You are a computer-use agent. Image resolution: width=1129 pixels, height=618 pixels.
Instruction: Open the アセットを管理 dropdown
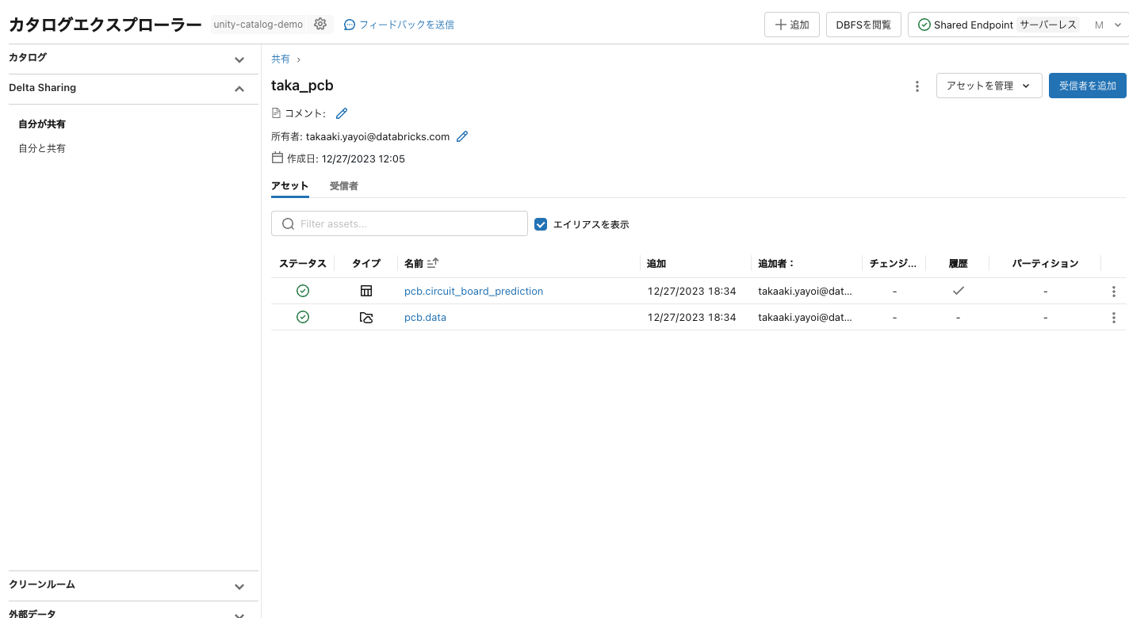tap(989, 86)
